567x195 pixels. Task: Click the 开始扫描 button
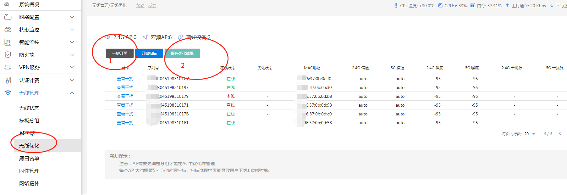(149, 53)
